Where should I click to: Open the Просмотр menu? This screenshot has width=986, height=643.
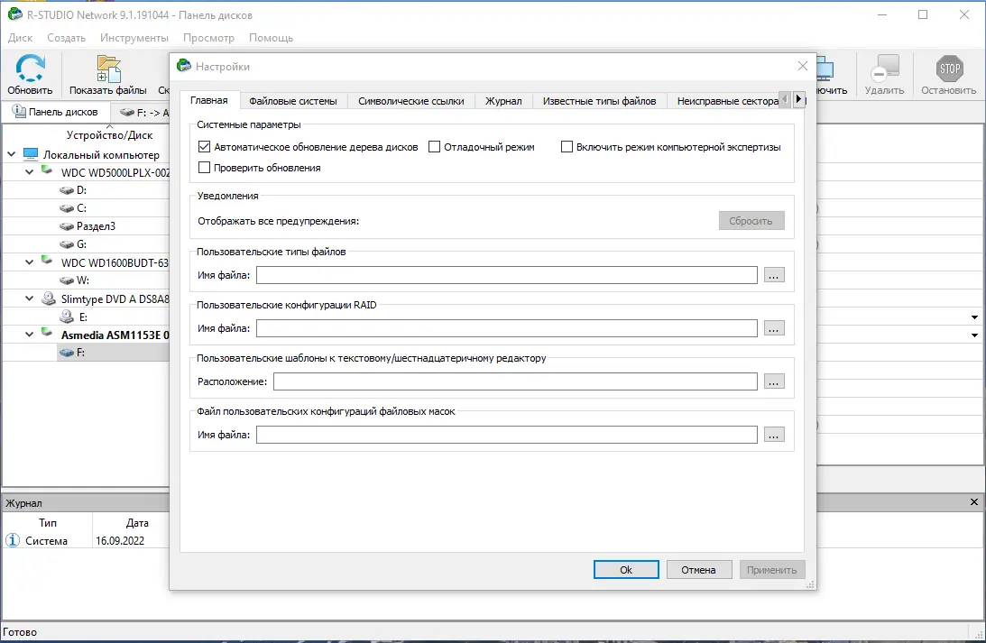coord(208,38)
